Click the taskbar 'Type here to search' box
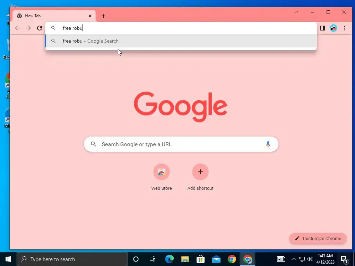 pos(72,259)
